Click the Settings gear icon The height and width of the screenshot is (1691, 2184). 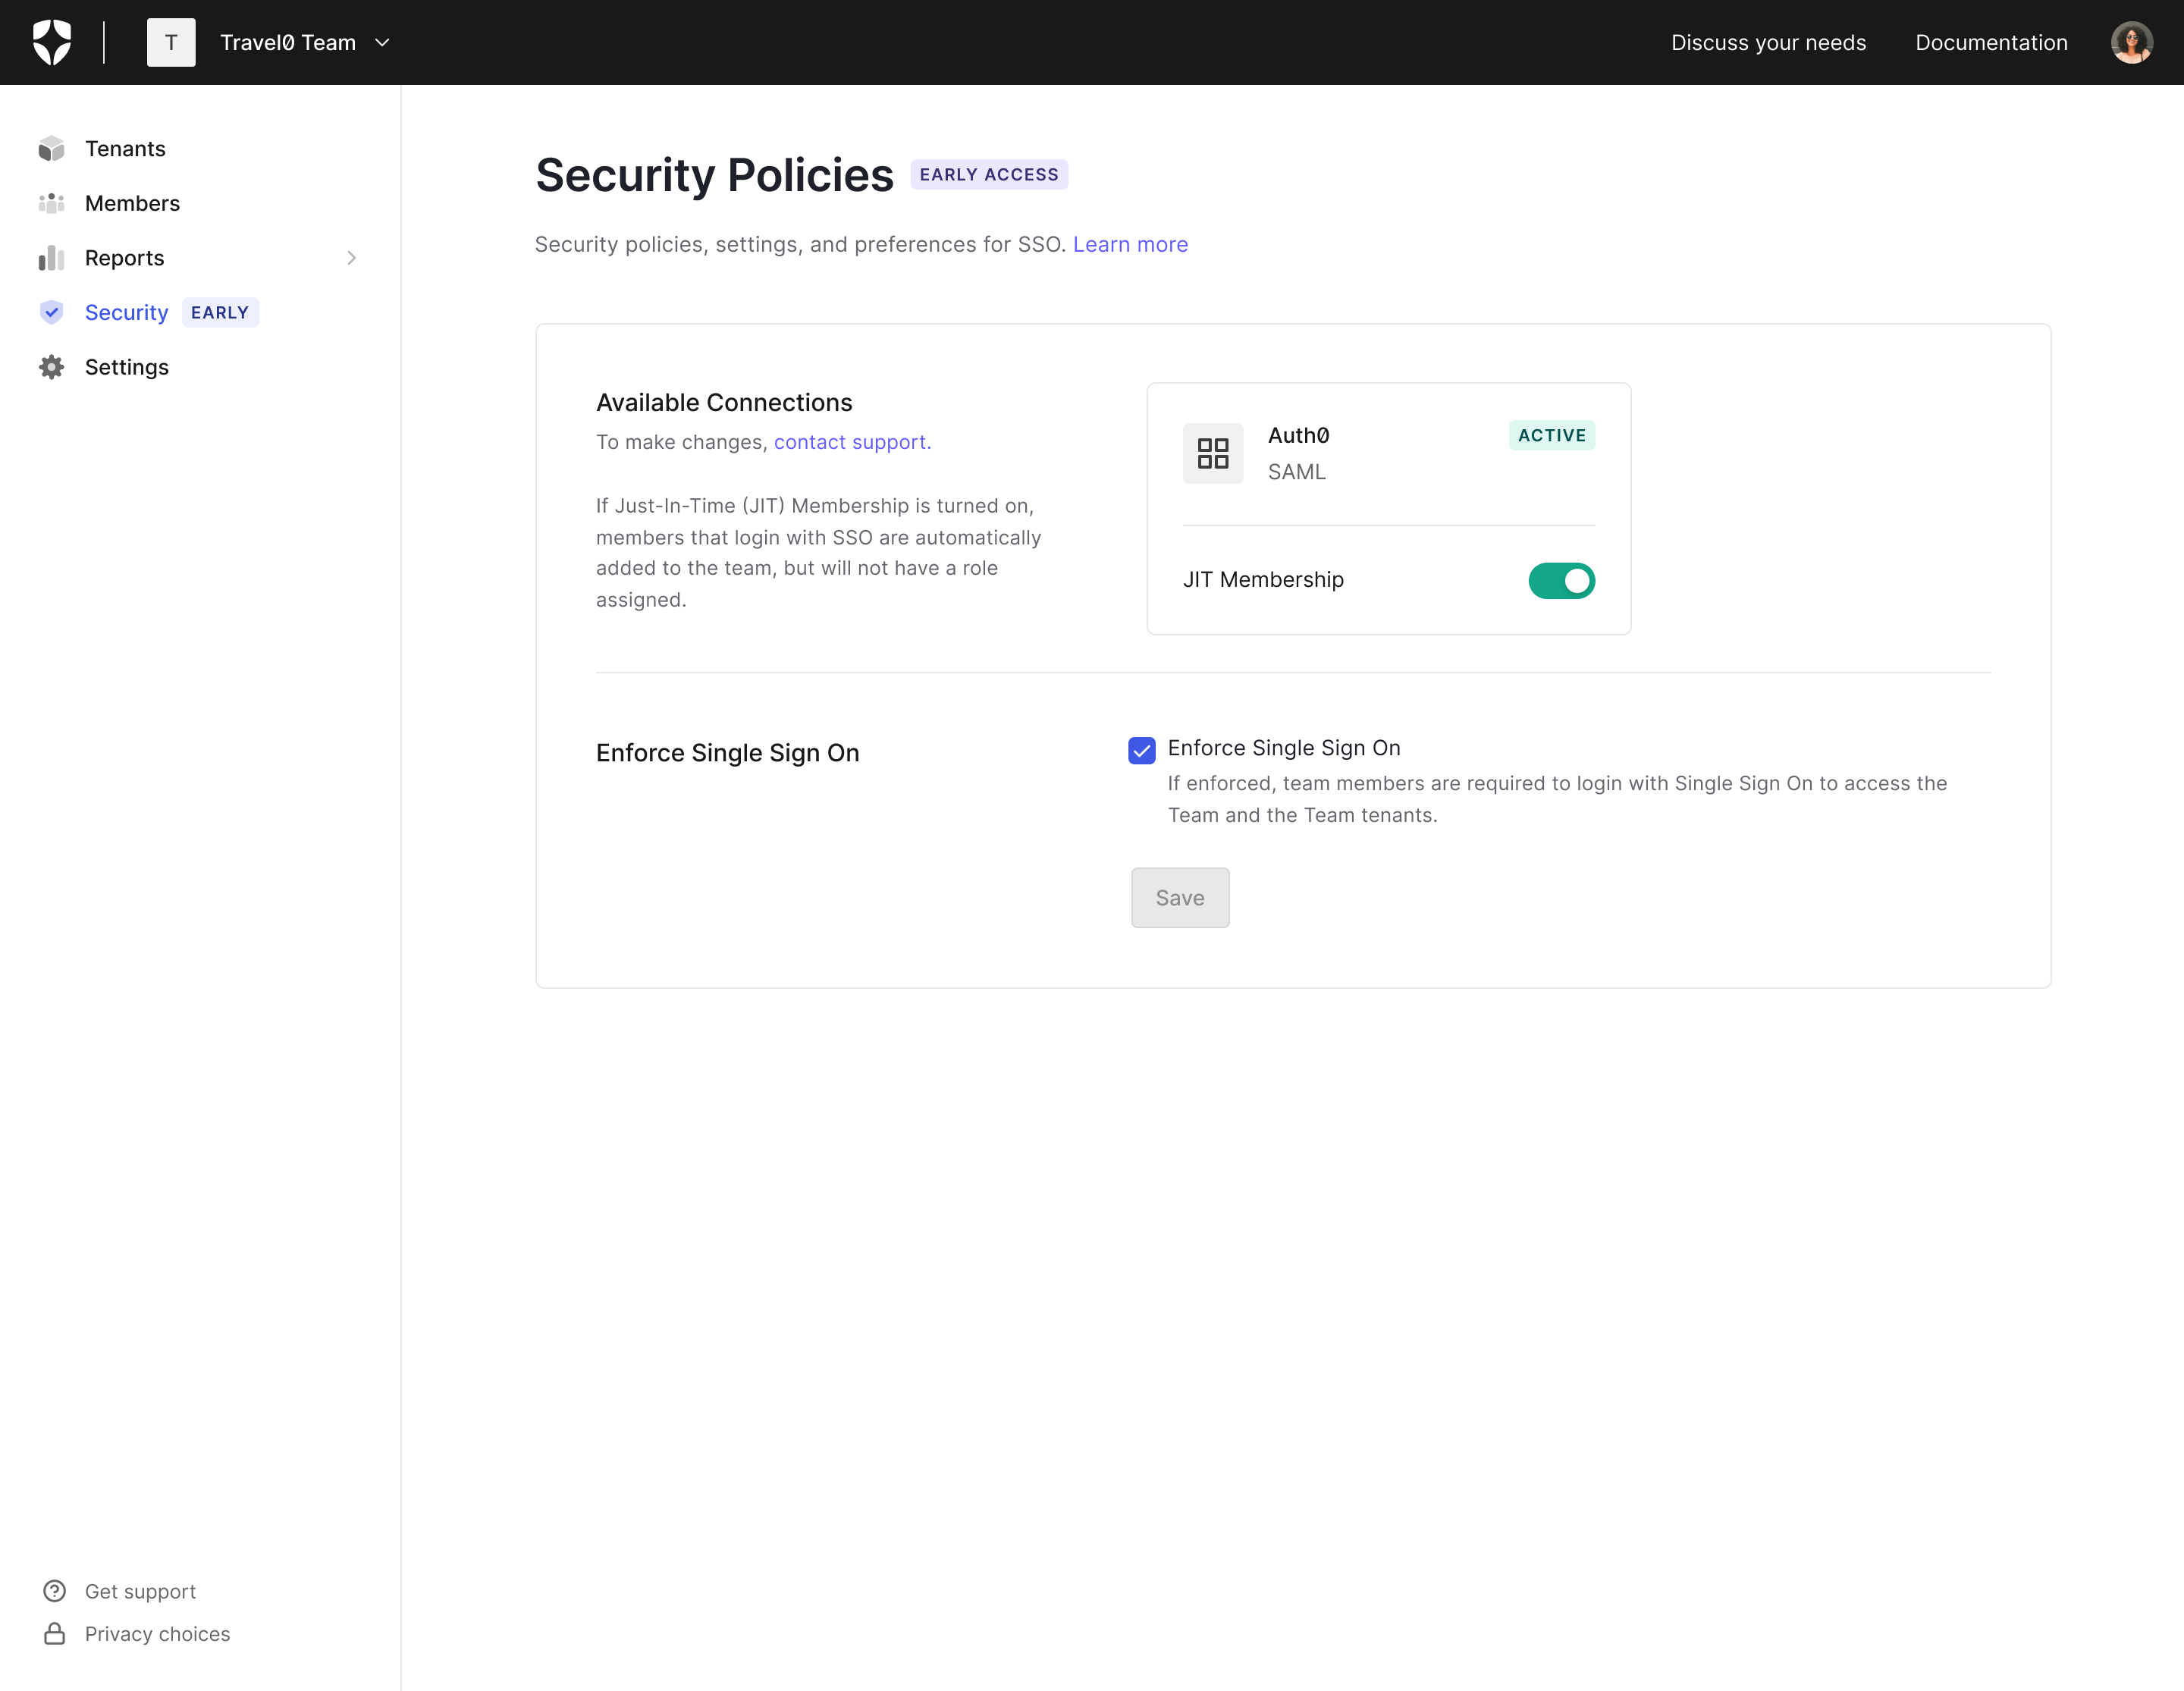(51, 367)
